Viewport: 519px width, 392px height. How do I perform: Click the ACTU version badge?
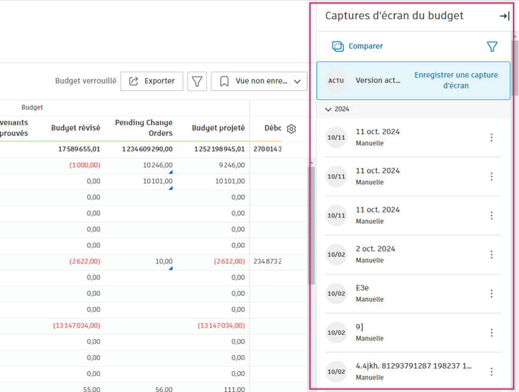[336, 80]
